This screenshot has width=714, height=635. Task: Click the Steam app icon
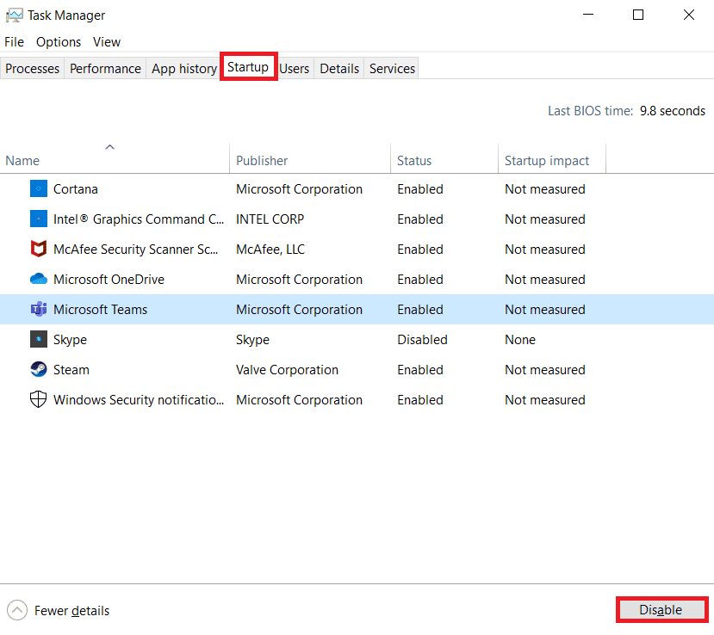pos(38,369)
